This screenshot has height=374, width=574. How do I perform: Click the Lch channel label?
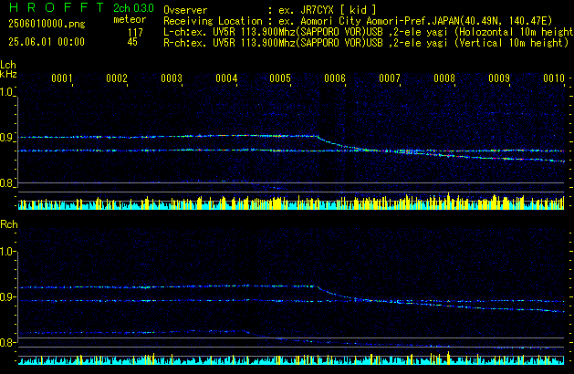pyautogui.click(x=8, y=65)
